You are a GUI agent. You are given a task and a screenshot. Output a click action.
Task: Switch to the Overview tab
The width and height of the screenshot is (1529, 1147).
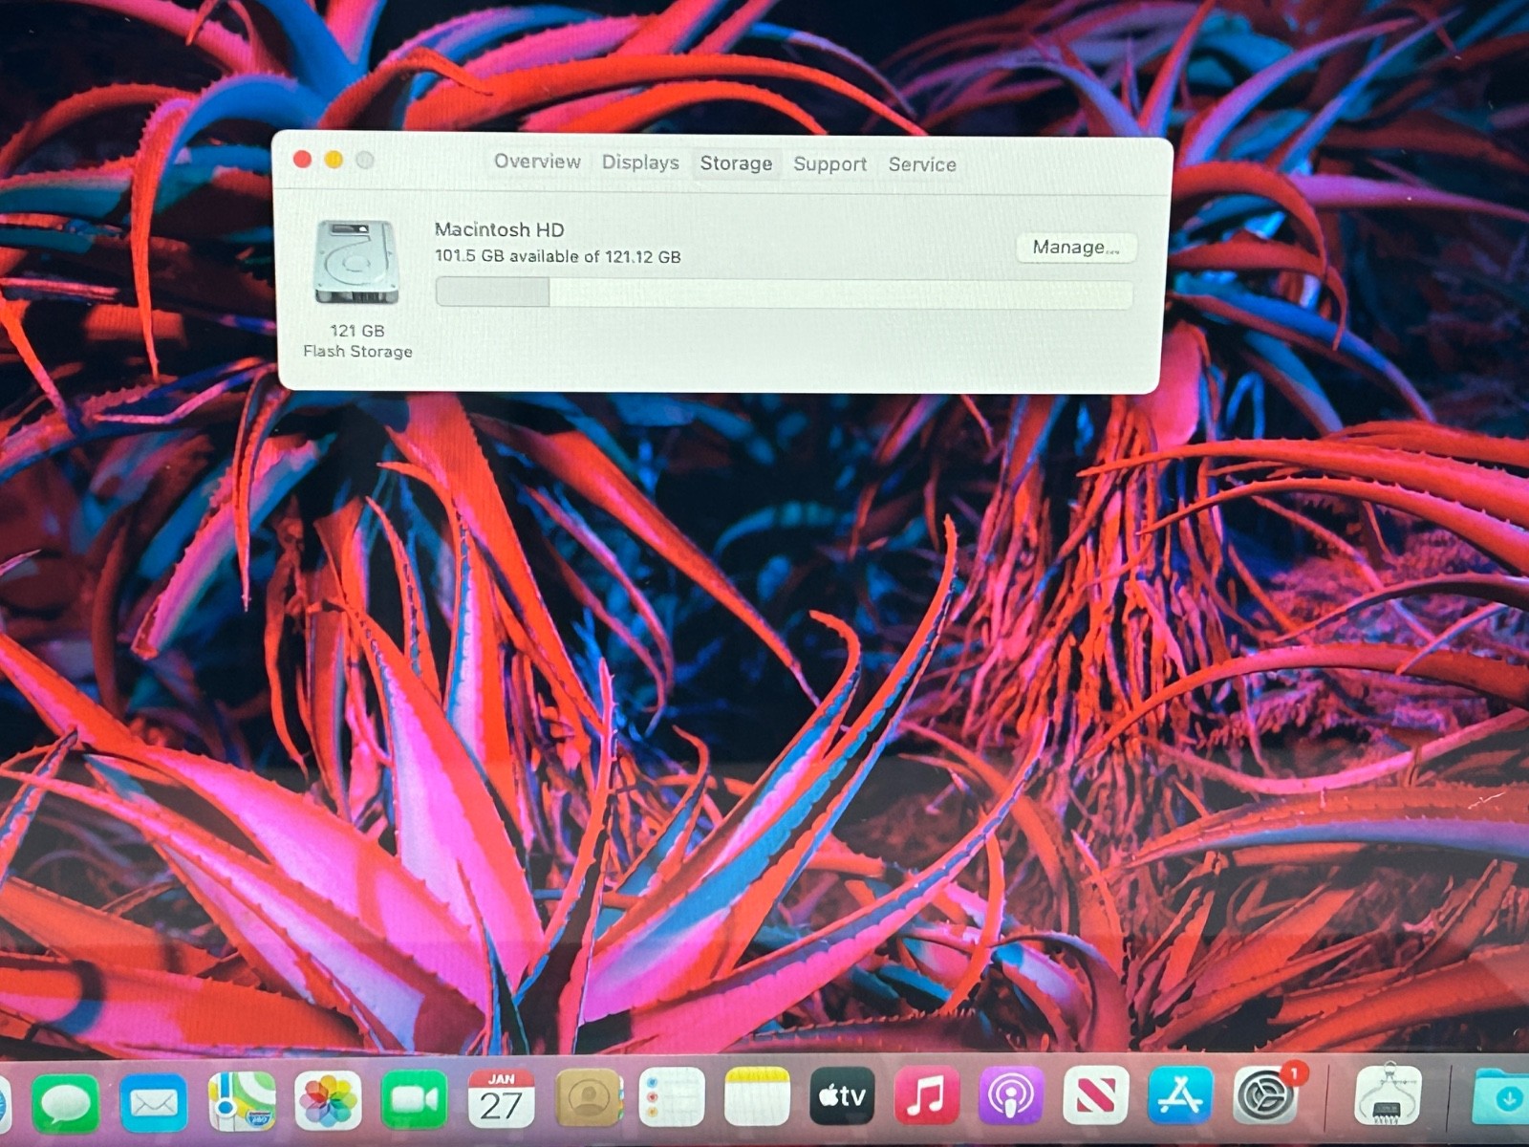coord(537,162)
